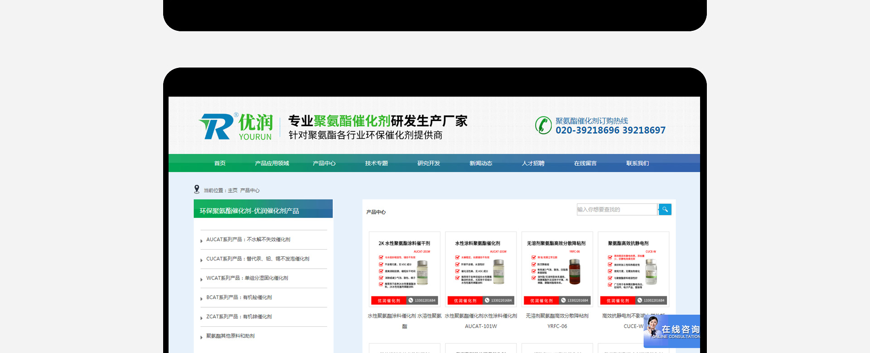Go to 技术专题 menu item
The height and width of the screenshot is (353, 870).
pyautogui.click(x=377, y=163)
